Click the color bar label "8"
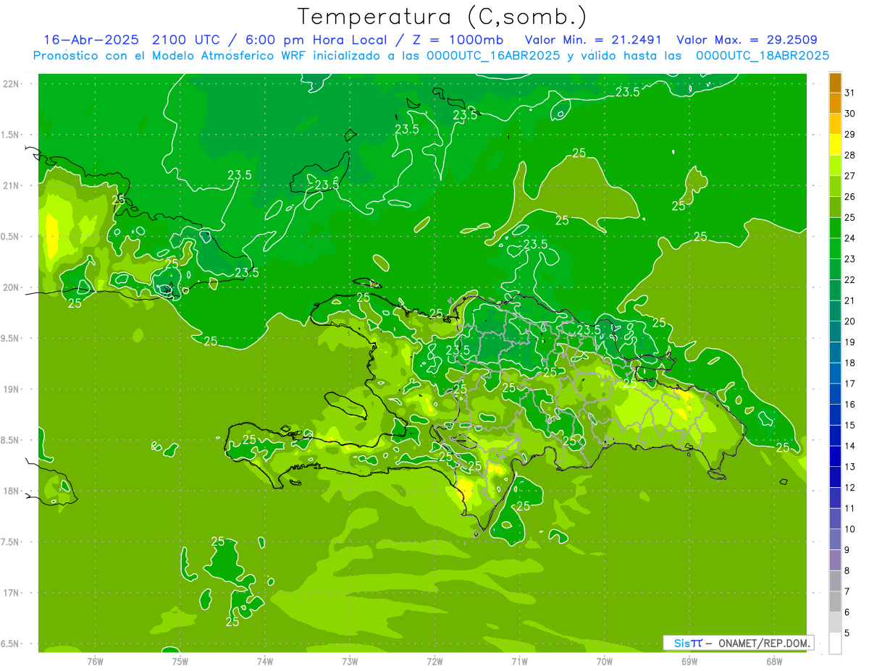The width and height of the screenshot is (869, 671). pos(847,570)
